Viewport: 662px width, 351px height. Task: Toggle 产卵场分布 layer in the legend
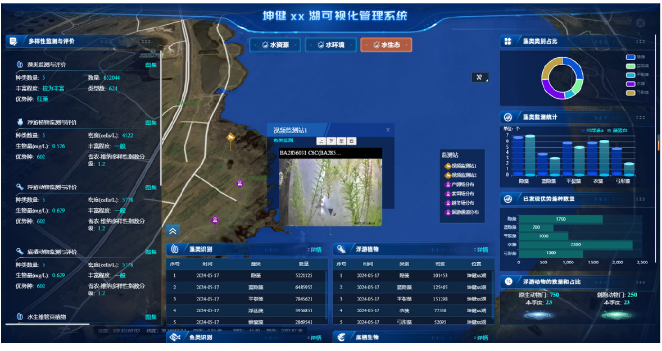(x=463, y=184)
